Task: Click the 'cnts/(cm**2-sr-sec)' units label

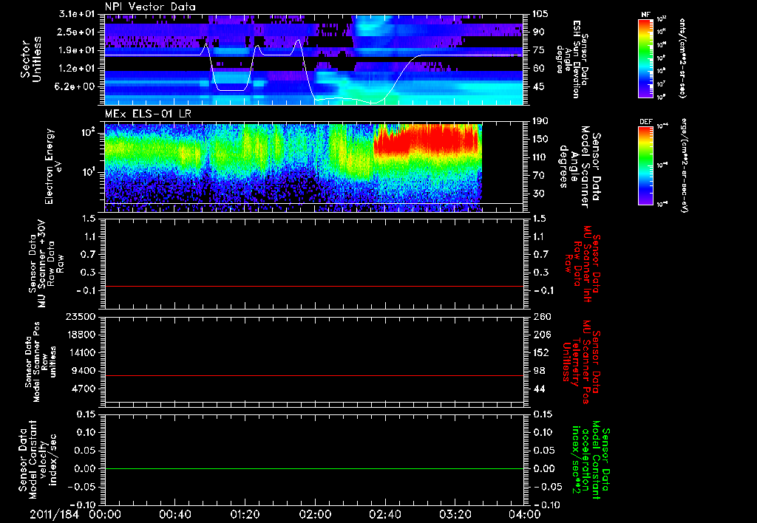Action: point(682,58)
